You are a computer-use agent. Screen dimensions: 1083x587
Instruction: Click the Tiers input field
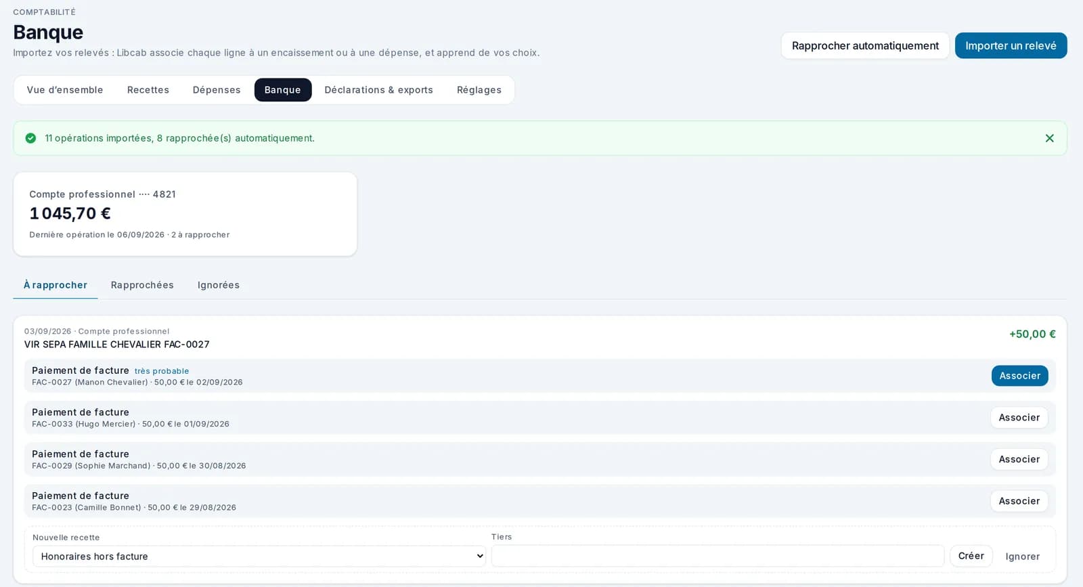pyautogui.click(x=717, y=556)
